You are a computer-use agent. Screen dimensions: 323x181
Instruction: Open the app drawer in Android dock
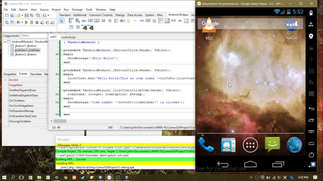tap(250, 145)
